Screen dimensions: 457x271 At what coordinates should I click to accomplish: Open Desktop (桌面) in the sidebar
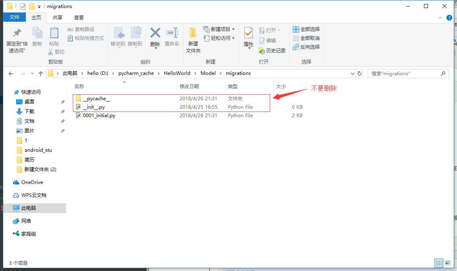point(25,102)
